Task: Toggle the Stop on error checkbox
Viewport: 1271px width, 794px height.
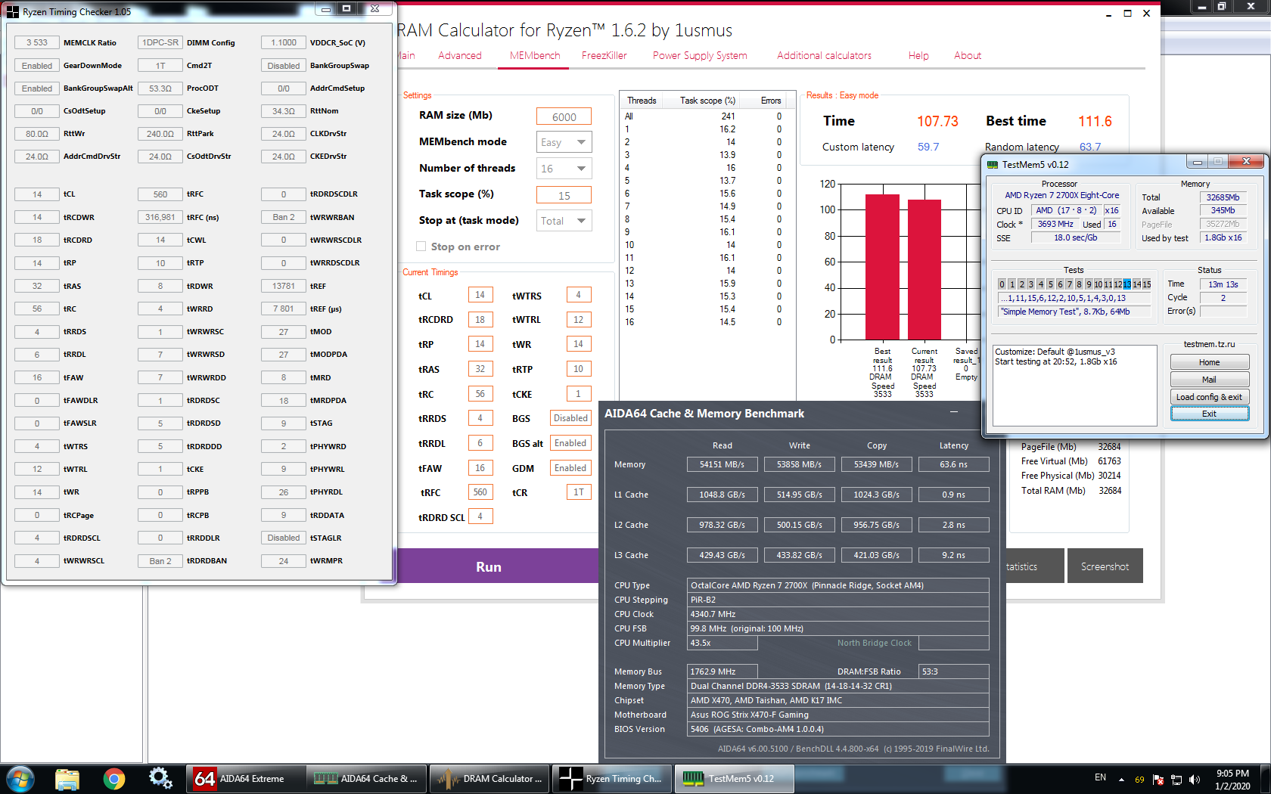Action: 421,247
